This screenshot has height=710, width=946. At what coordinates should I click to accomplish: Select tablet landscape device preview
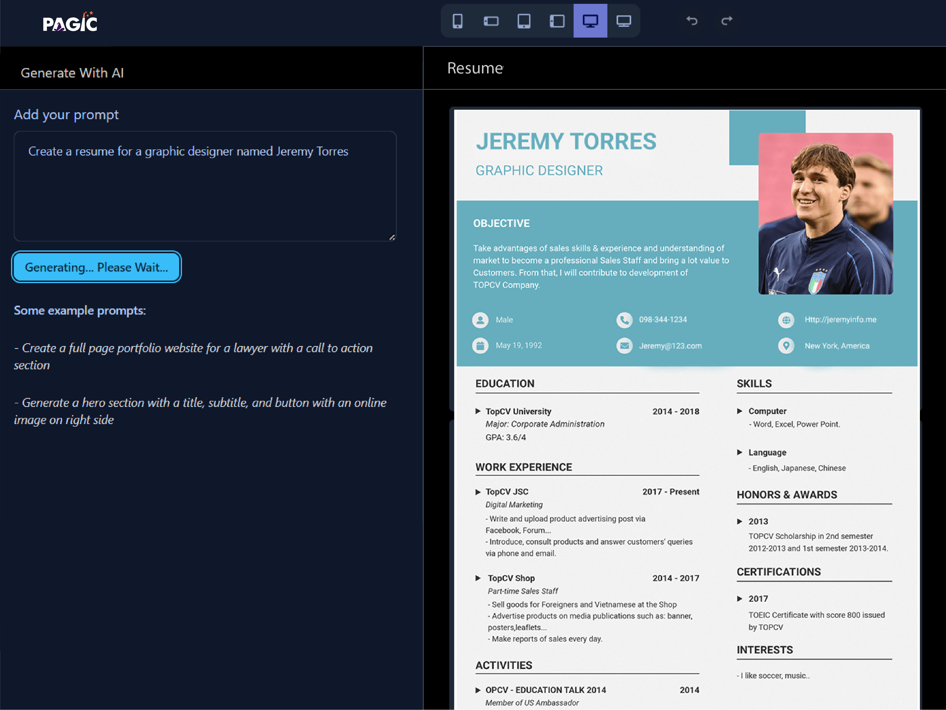click(557, 21)
